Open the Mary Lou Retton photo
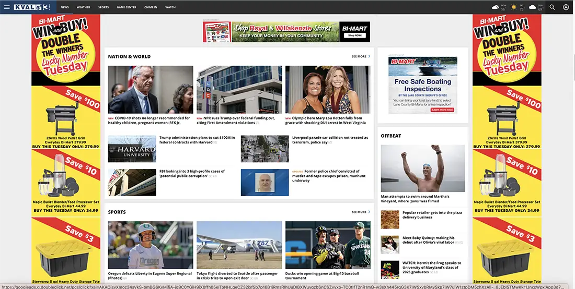Viewport: 575px width, 289px height. coord(328,90)
